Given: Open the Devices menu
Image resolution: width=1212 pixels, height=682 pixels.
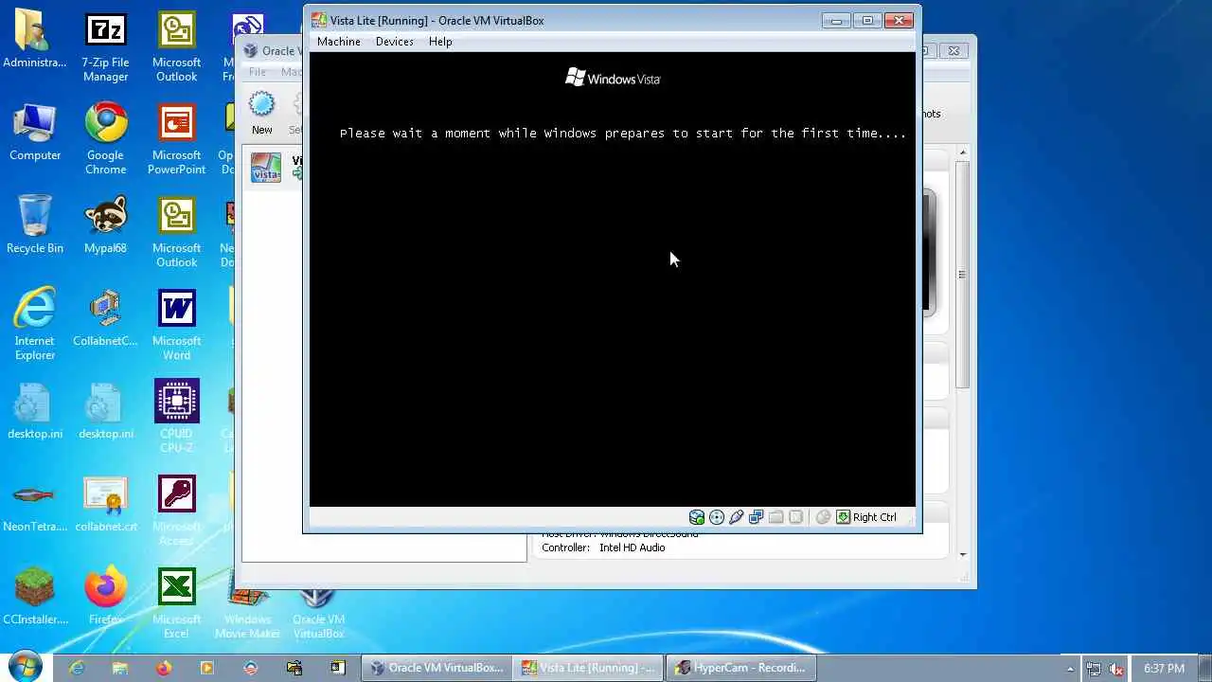Looking at the screenshot, I should (394, 42).
